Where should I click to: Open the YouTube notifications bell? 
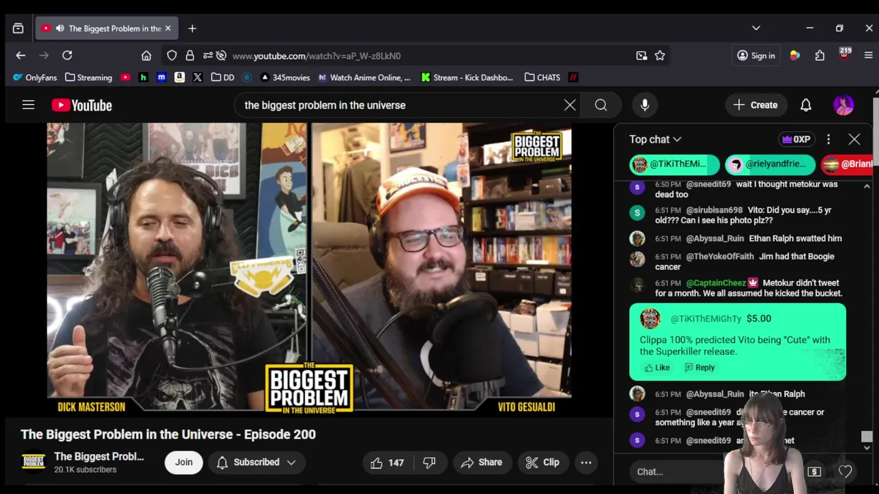point(806,105)
